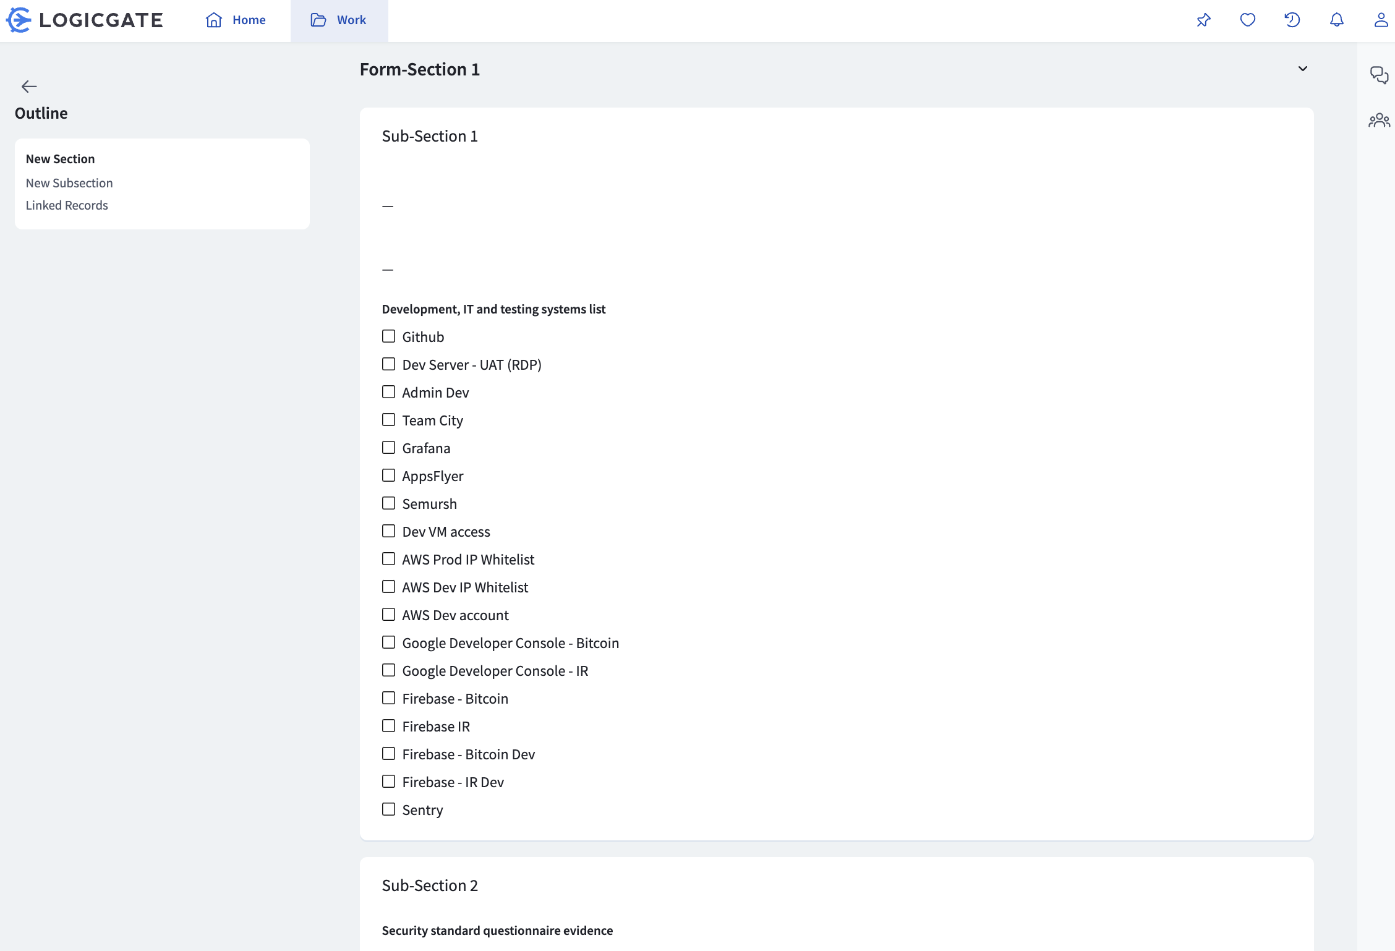Open the comments panel icon
This screenshot has width=1395, height=951.
point(1379,75)
